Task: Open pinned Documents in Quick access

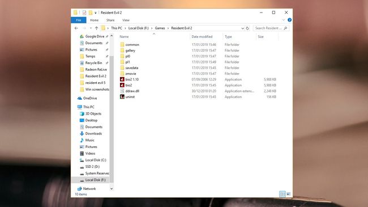Action: (x=93, y=43)
